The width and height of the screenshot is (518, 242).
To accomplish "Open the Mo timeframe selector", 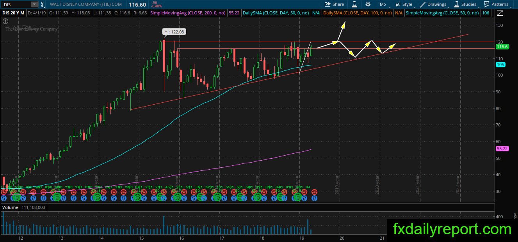I will coord(383,4).
